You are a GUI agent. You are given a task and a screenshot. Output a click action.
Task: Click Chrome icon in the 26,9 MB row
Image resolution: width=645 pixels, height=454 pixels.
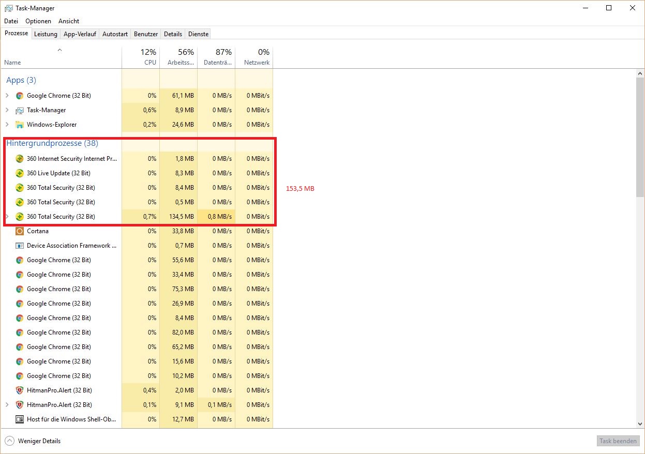[x=20, y=304]
